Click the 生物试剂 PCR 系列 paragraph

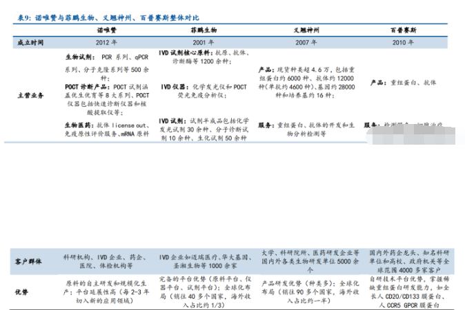point(107,68)
